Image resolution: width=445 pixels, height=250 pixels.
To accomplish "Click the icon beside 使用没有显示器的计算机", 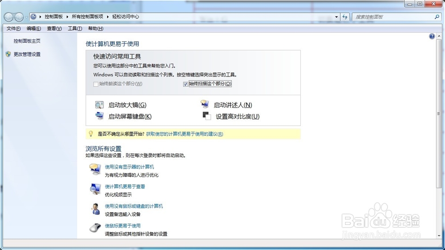I will (95, 169).
